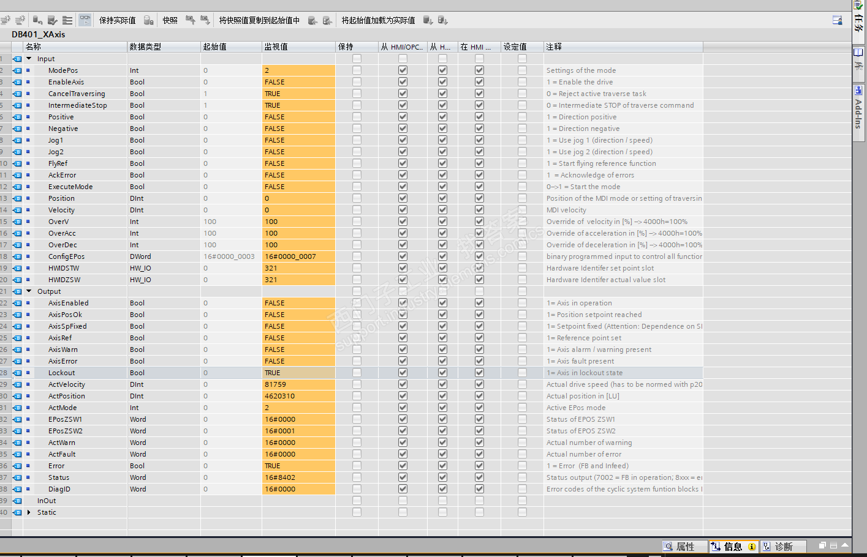Click monitor value 16#8402 of Status
Image resolution: width=867 pixels, height=557 pixels.
tap(280, 477)
